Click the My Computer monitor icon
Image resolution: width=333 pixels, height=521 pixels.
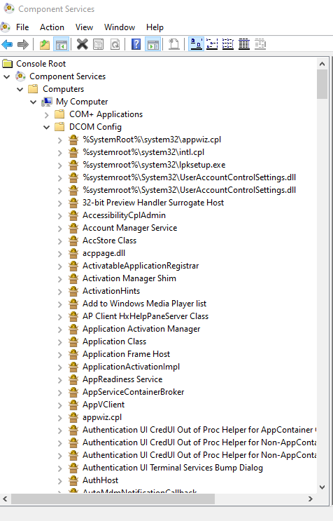pyautogui.click(x=47, y=102)
